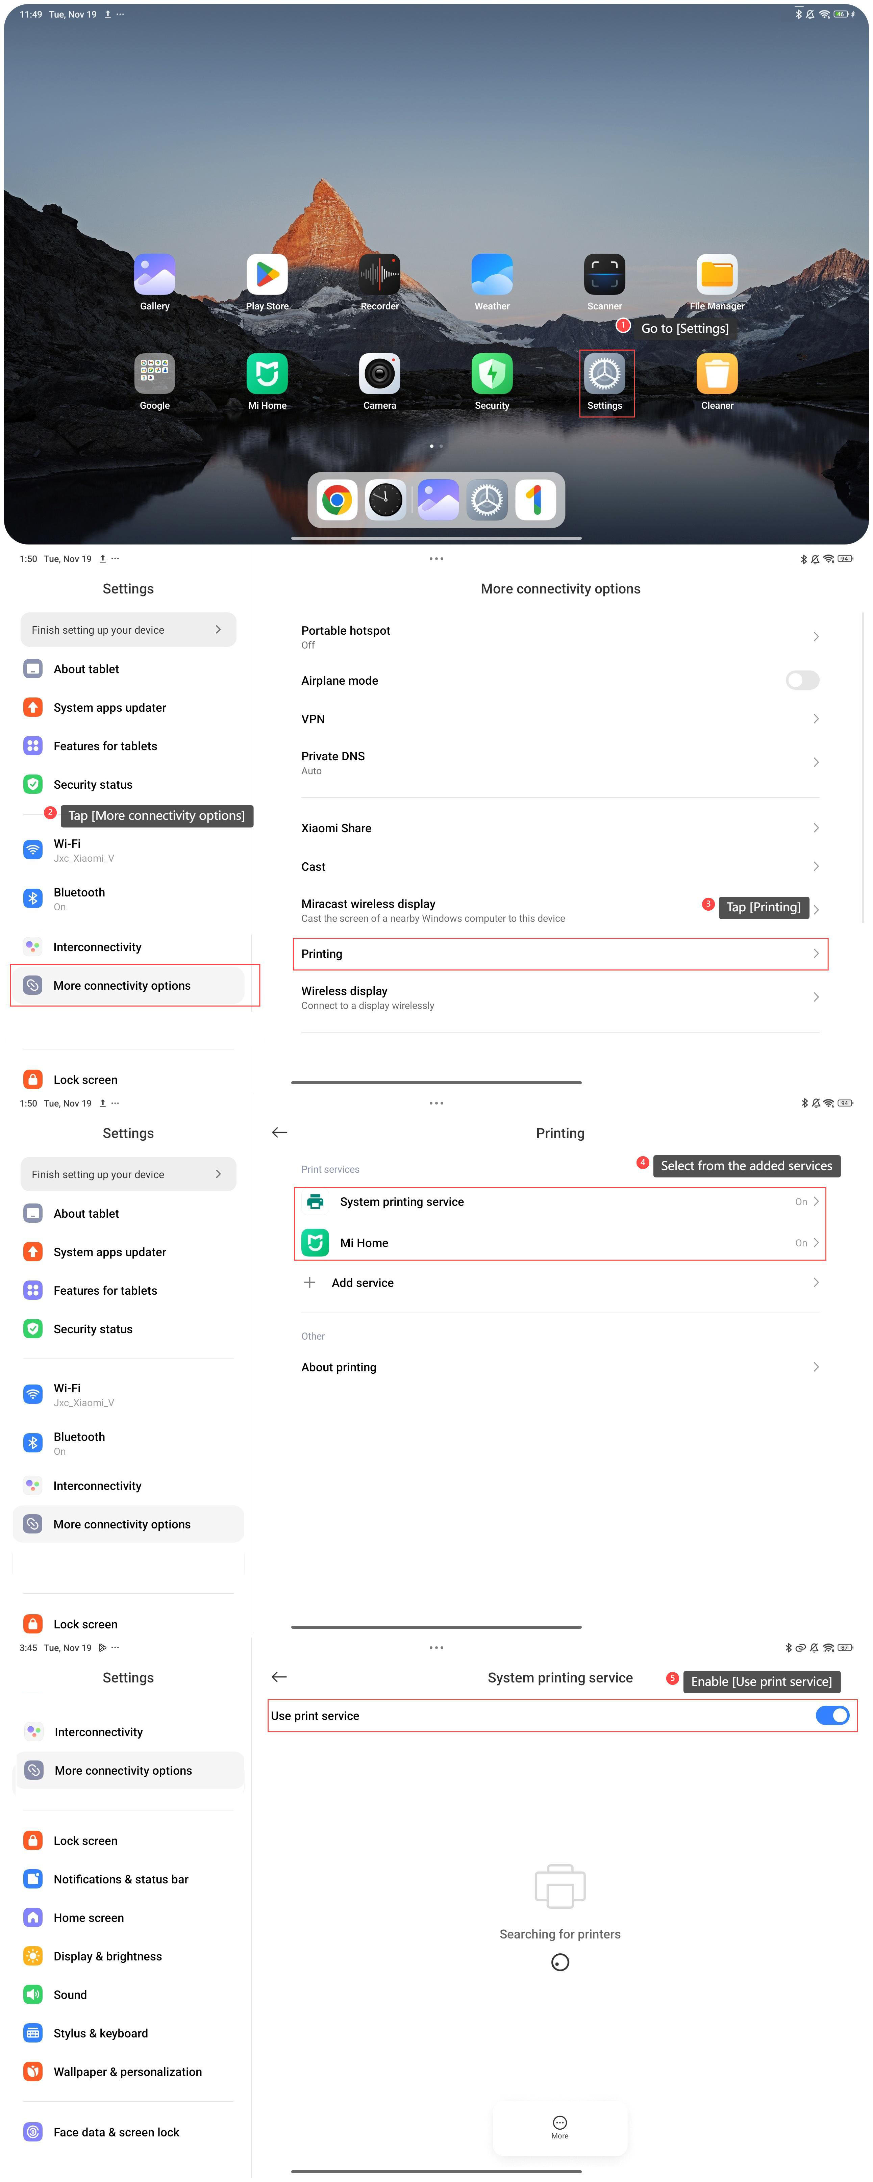Expand System printing service entry
Image resolution: width=873 pixels, height=2182 pixels.
click(559, 1201)
